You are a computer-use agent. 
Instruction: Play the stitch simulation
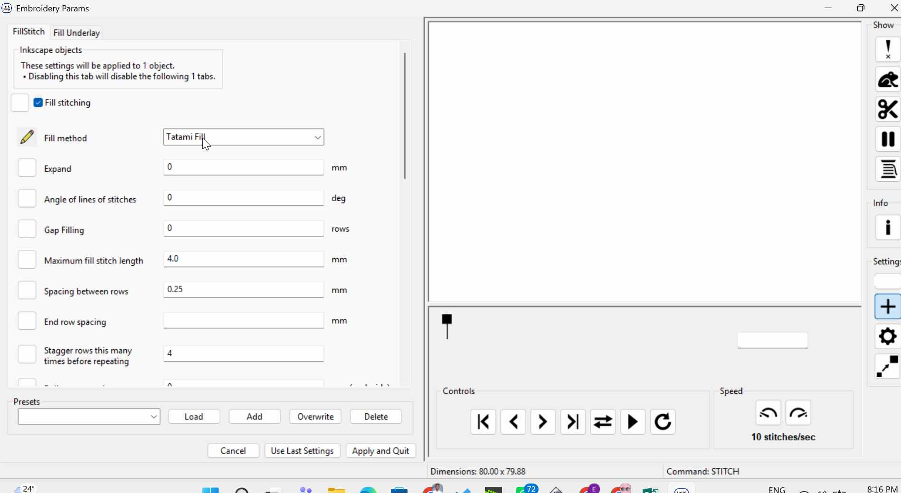pyautogui.click(x=633, y=422)
